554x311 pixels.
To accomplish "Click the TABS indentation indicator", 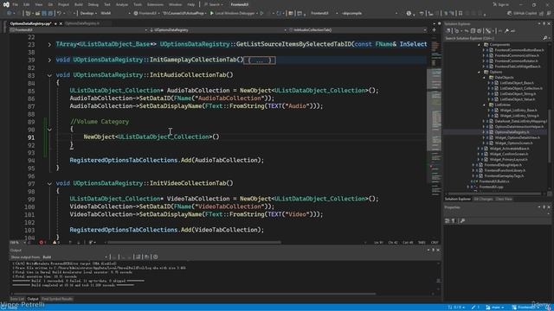I will click(422, 243).
